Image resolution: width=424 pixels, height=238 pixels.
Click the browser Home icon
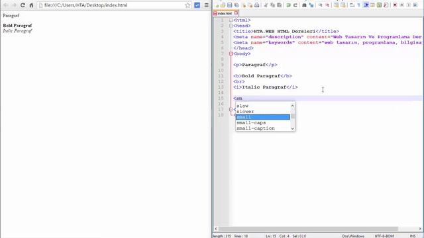point(31,5)
